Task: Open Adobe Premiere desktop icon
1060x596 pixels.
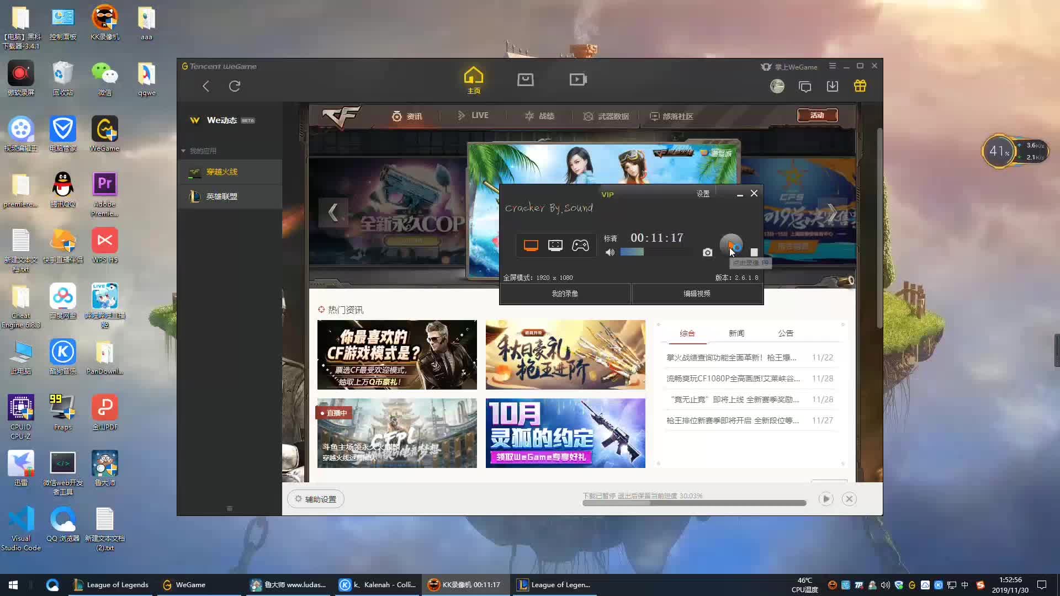Action: (x=105, y=194)
